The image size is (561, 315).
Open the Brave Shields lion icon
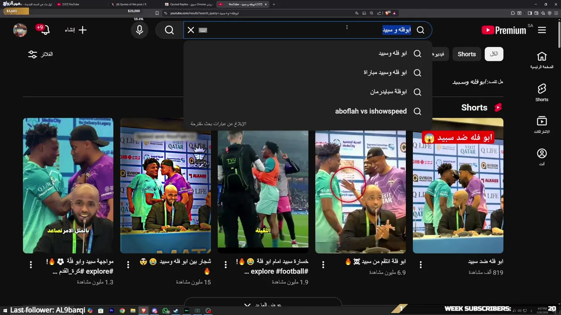tap(387, 13)
